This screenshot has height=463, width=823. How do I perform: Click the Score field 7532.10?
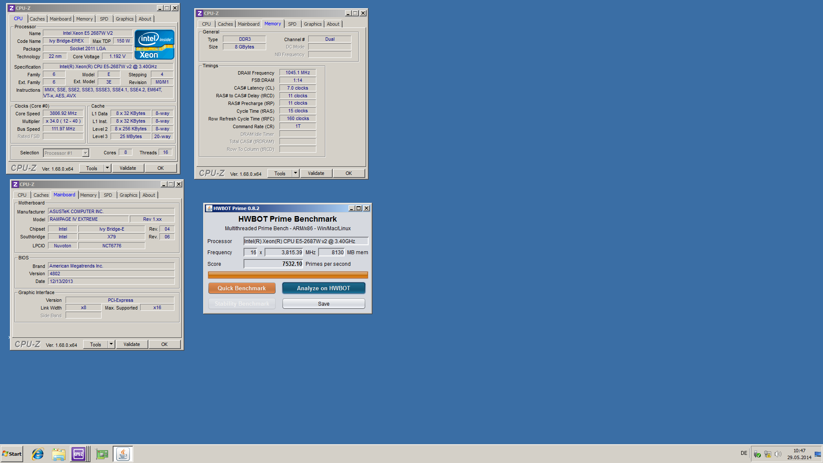[x=273, y=264]
